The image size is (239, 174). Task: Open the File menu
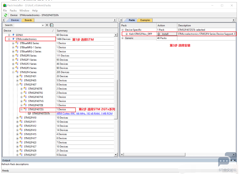click(x=5, y=11)
